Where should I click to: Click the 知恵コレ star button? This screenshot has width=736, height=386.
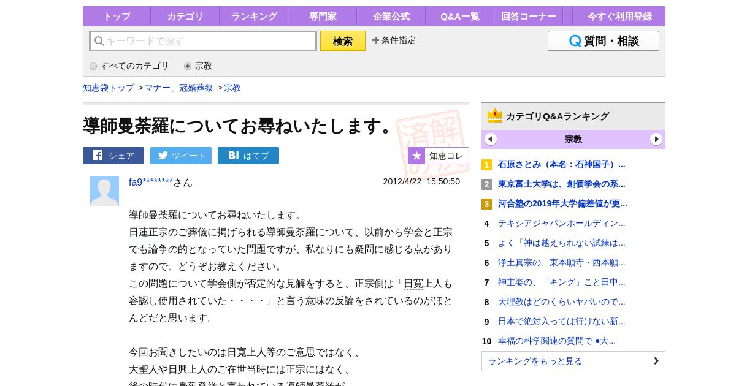439,156
